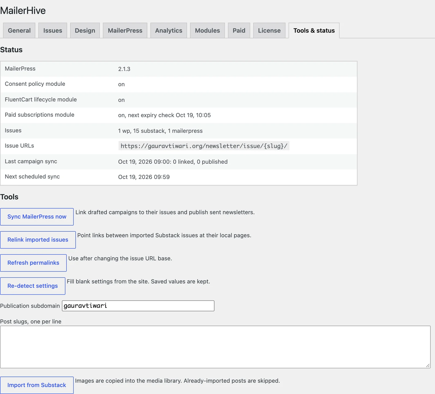Click MailerPress version value 2.1.3
This screenshot has height=394, width=435.
coord(124,69)
